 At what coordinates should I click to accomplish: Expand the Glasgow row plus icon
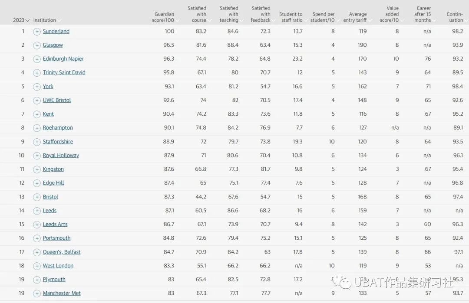pyautogui.click(x=37, y=46)
